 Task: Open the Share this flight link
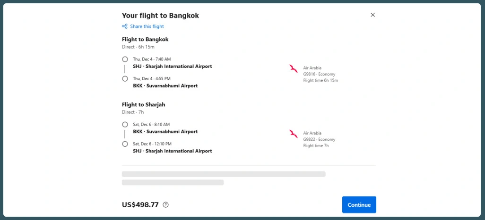point(147,26)
